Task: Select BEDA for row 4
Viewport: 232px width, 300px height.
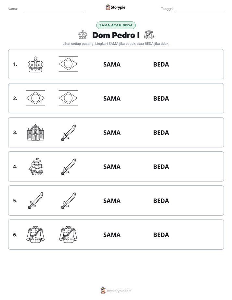Action: [161, 167]
